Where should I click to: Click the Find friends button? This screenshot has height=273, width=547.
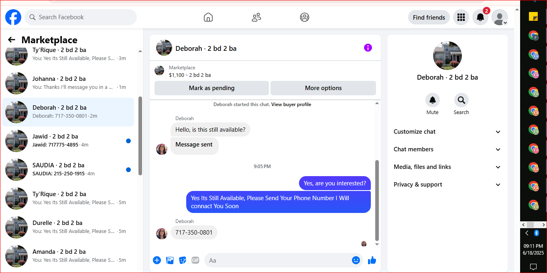[x=429, y=17]
